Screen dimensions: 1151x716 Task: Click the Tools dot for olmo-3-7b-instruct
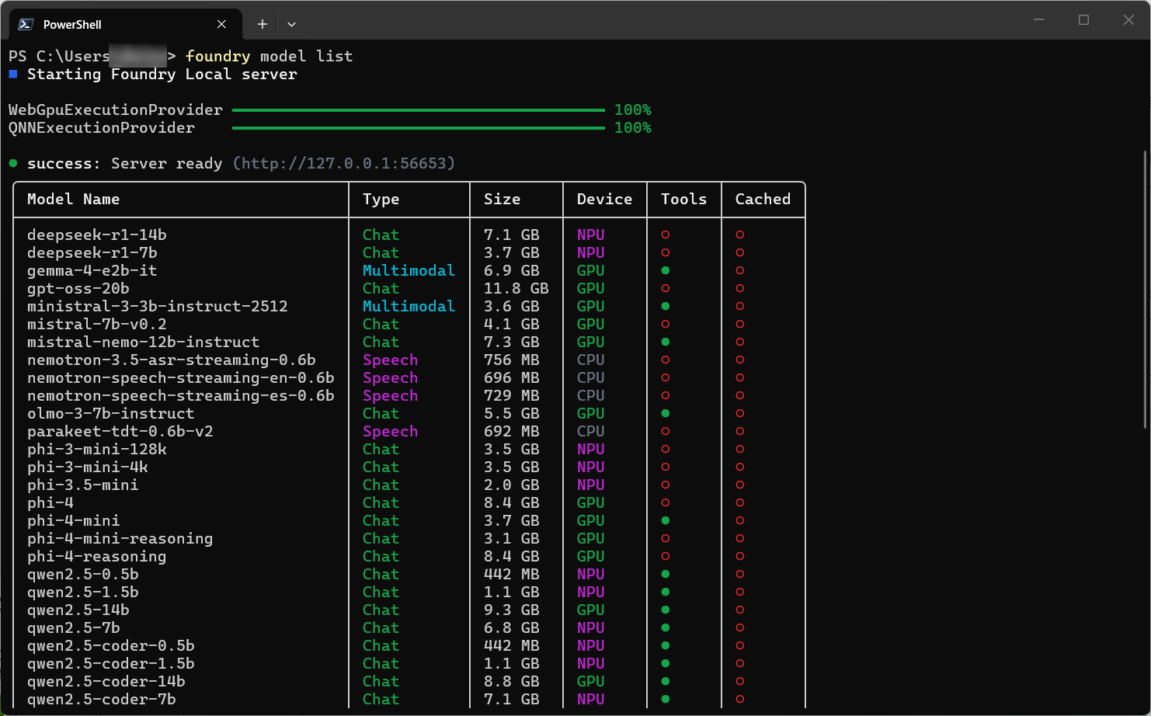click(x=666, y=413)
